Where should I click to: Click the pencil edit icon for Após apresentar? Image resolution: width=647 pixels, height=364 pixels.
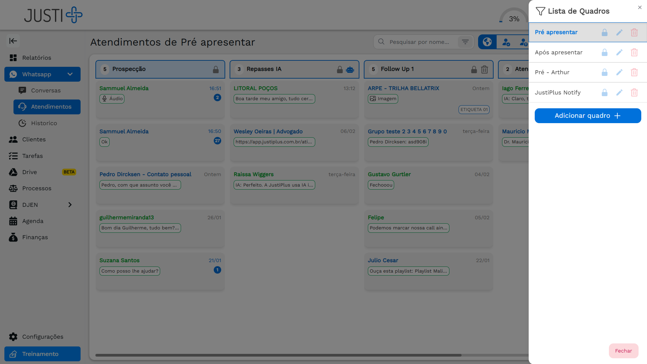[619, 52]
